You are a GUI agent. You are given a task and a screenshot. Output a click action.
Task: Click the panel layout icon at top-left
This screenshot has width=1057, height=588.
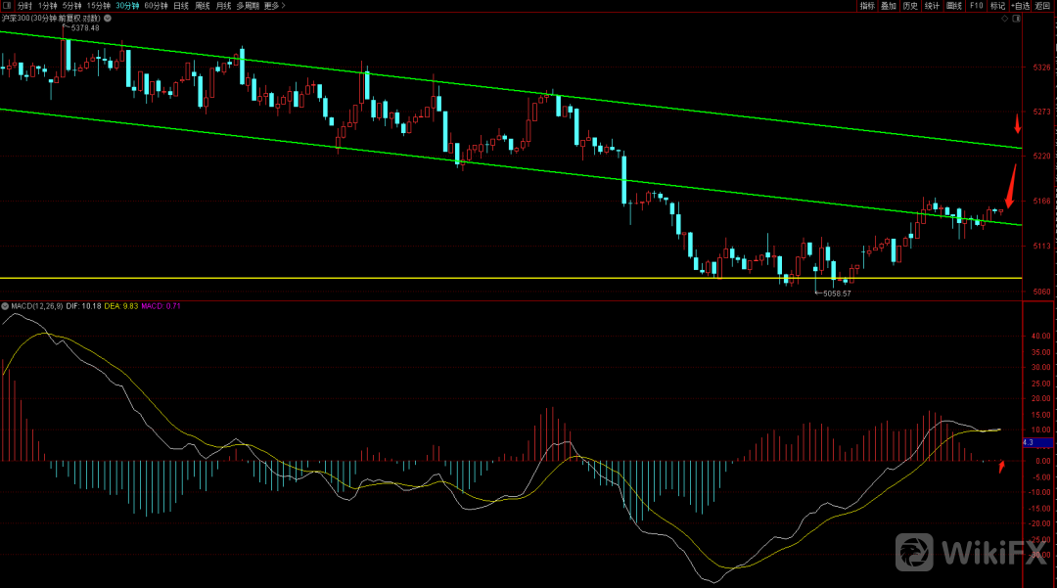7,6
